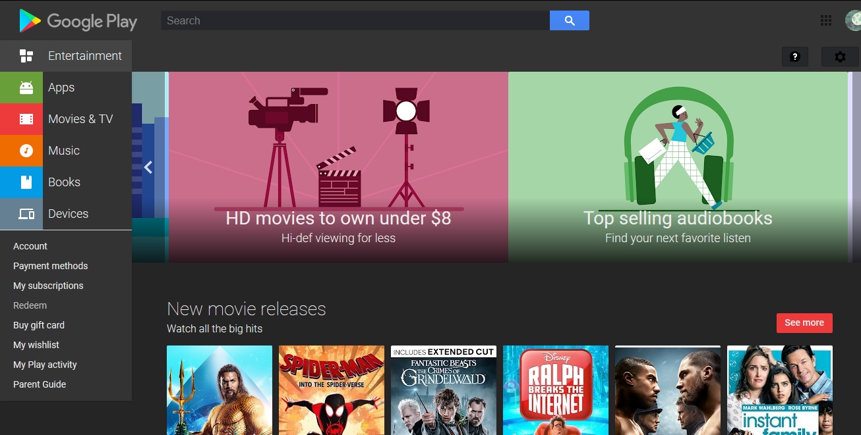Open My subscriptions link

[x=48, y=286]
